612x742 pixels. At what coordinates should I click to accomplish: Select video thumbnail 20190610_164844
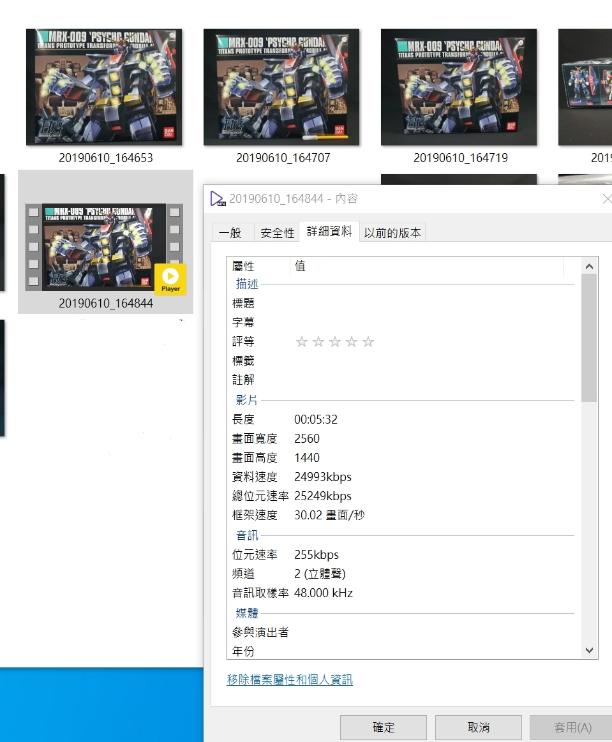pos(104,247)
